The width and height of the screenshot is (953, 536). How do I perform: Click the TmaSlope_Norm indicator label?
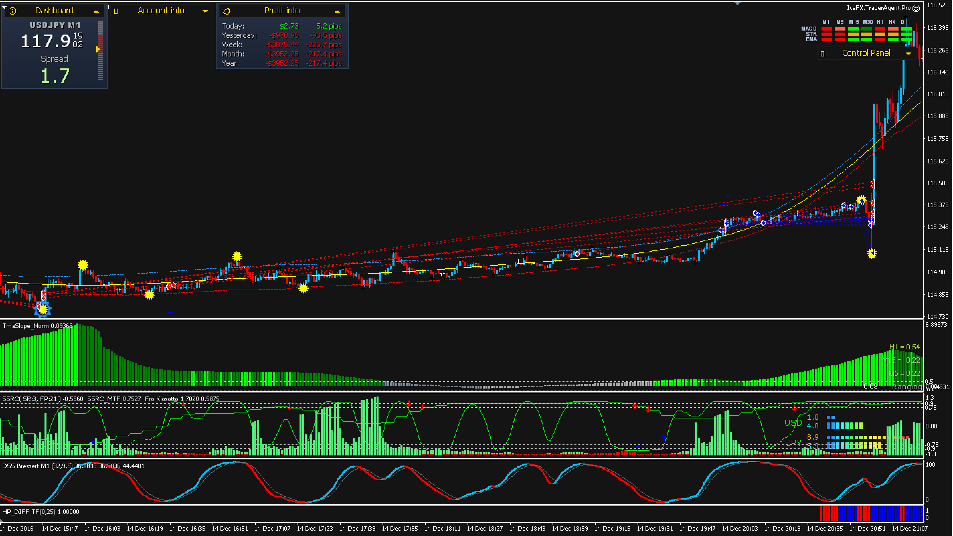38,326
